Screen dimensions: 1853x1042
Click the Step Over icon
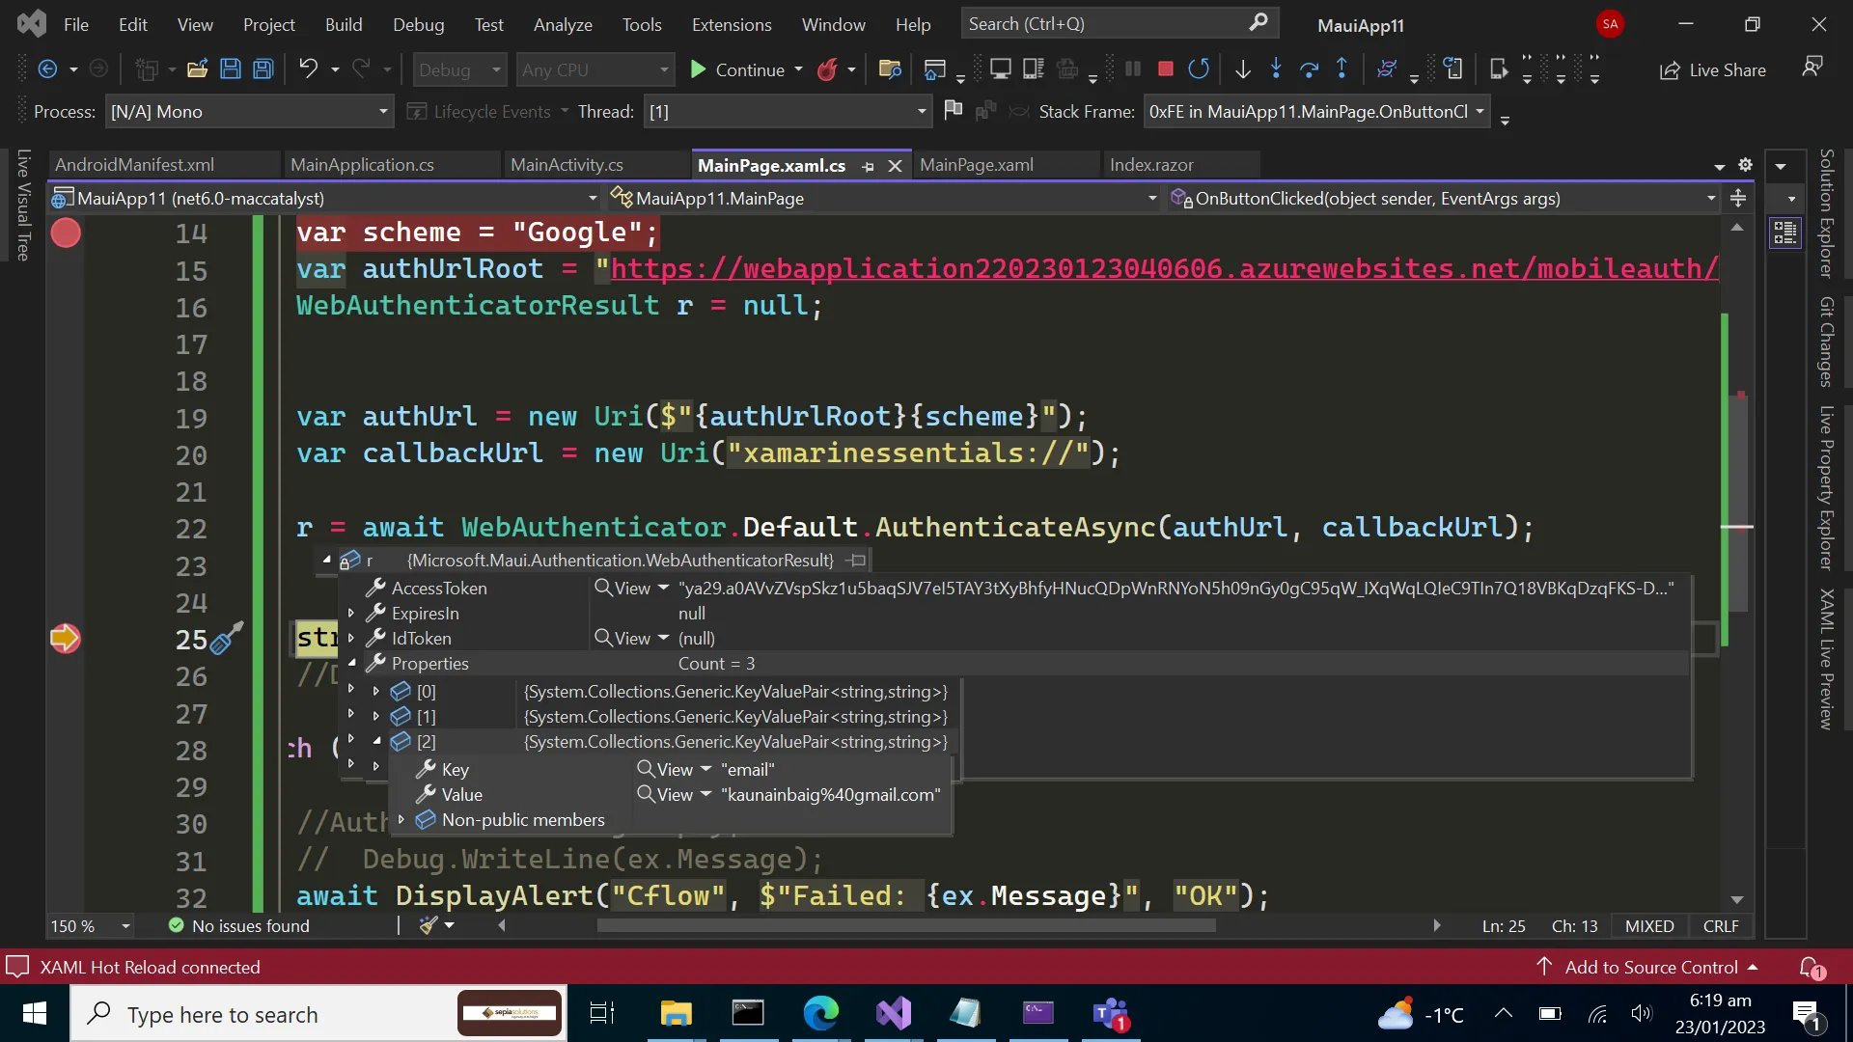pyautogui.click(x=1309, y=69)
